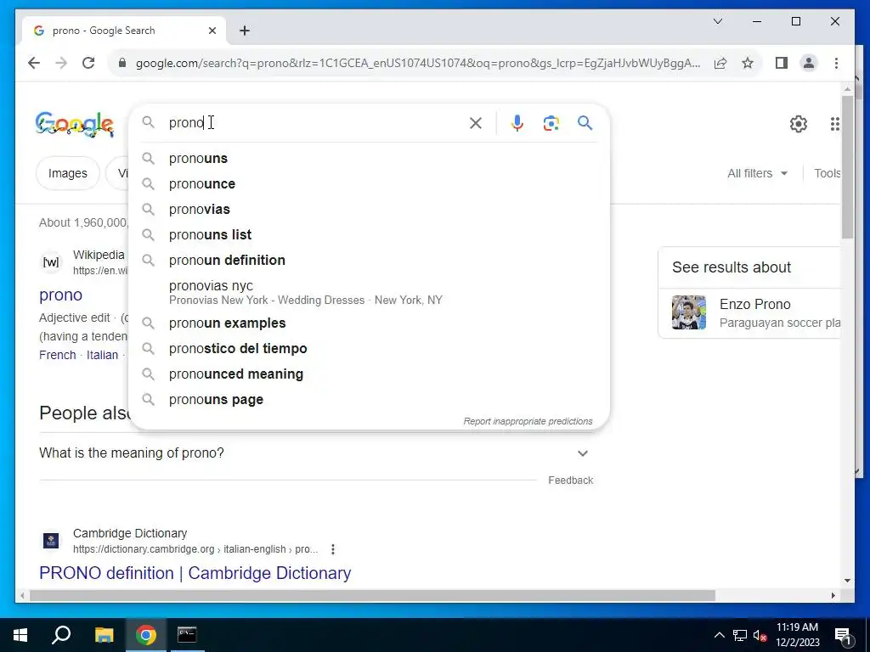870x652 pixels.
Task: Open the Wiktionary 'prono' result link
Action: point(60,295)
